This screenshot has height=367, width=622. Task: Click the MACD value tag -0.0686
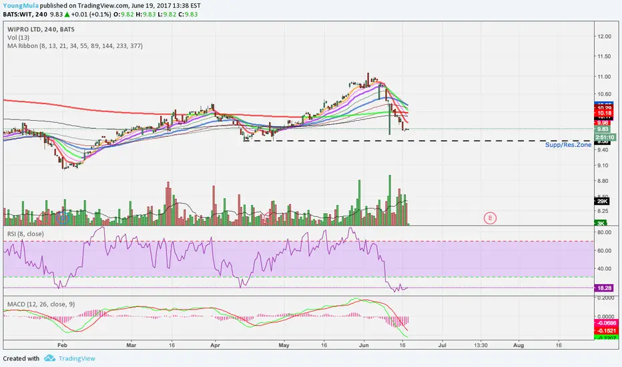click(606, 324)
